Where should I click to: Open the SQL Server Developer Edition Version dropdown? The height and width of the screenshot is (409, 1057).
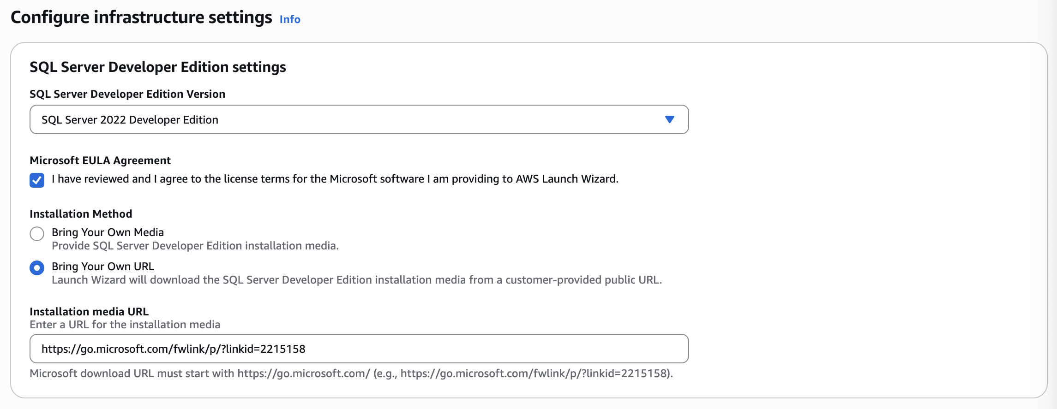click(359, 119)
